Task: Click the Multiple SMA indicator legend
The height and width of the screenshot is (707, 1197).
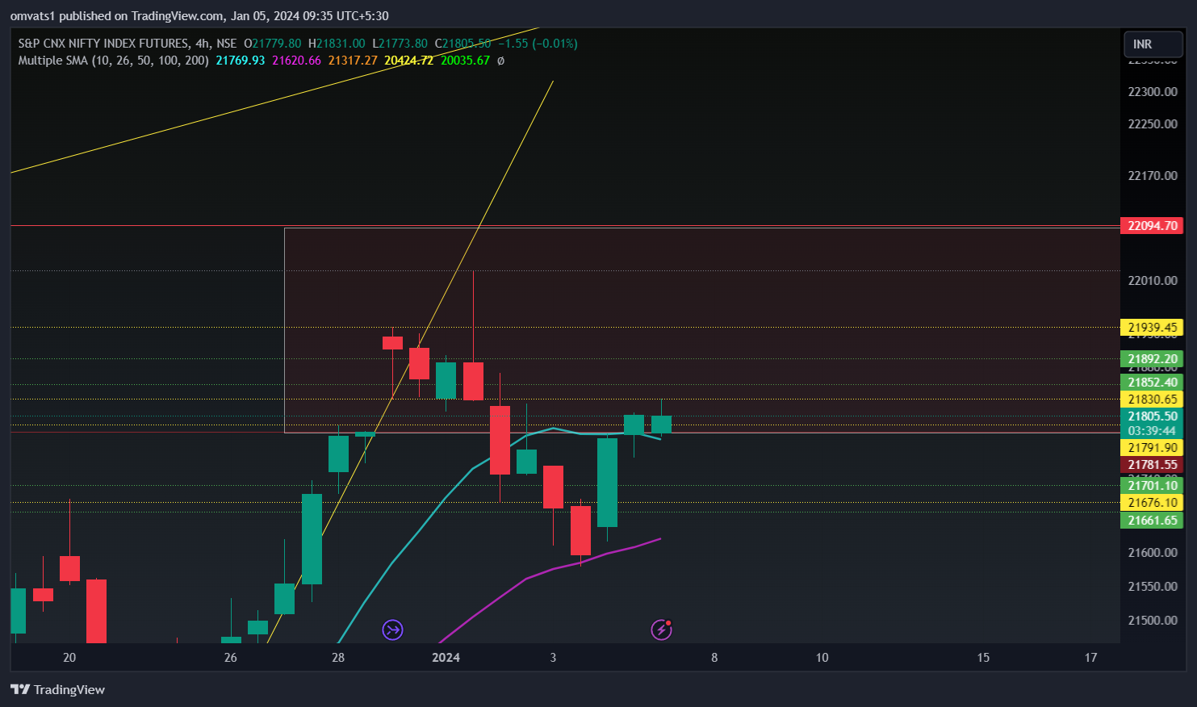Action: 113,61
